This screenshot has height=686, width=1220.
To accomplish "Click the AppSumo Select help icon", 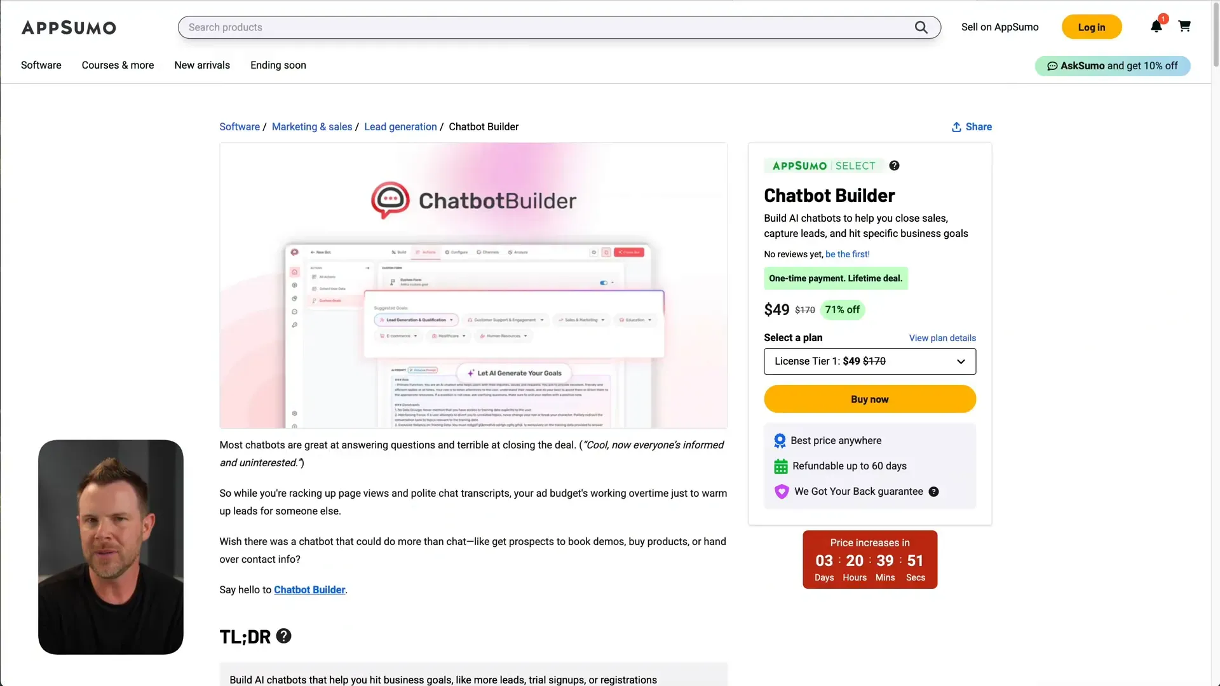I will point(894,166).
